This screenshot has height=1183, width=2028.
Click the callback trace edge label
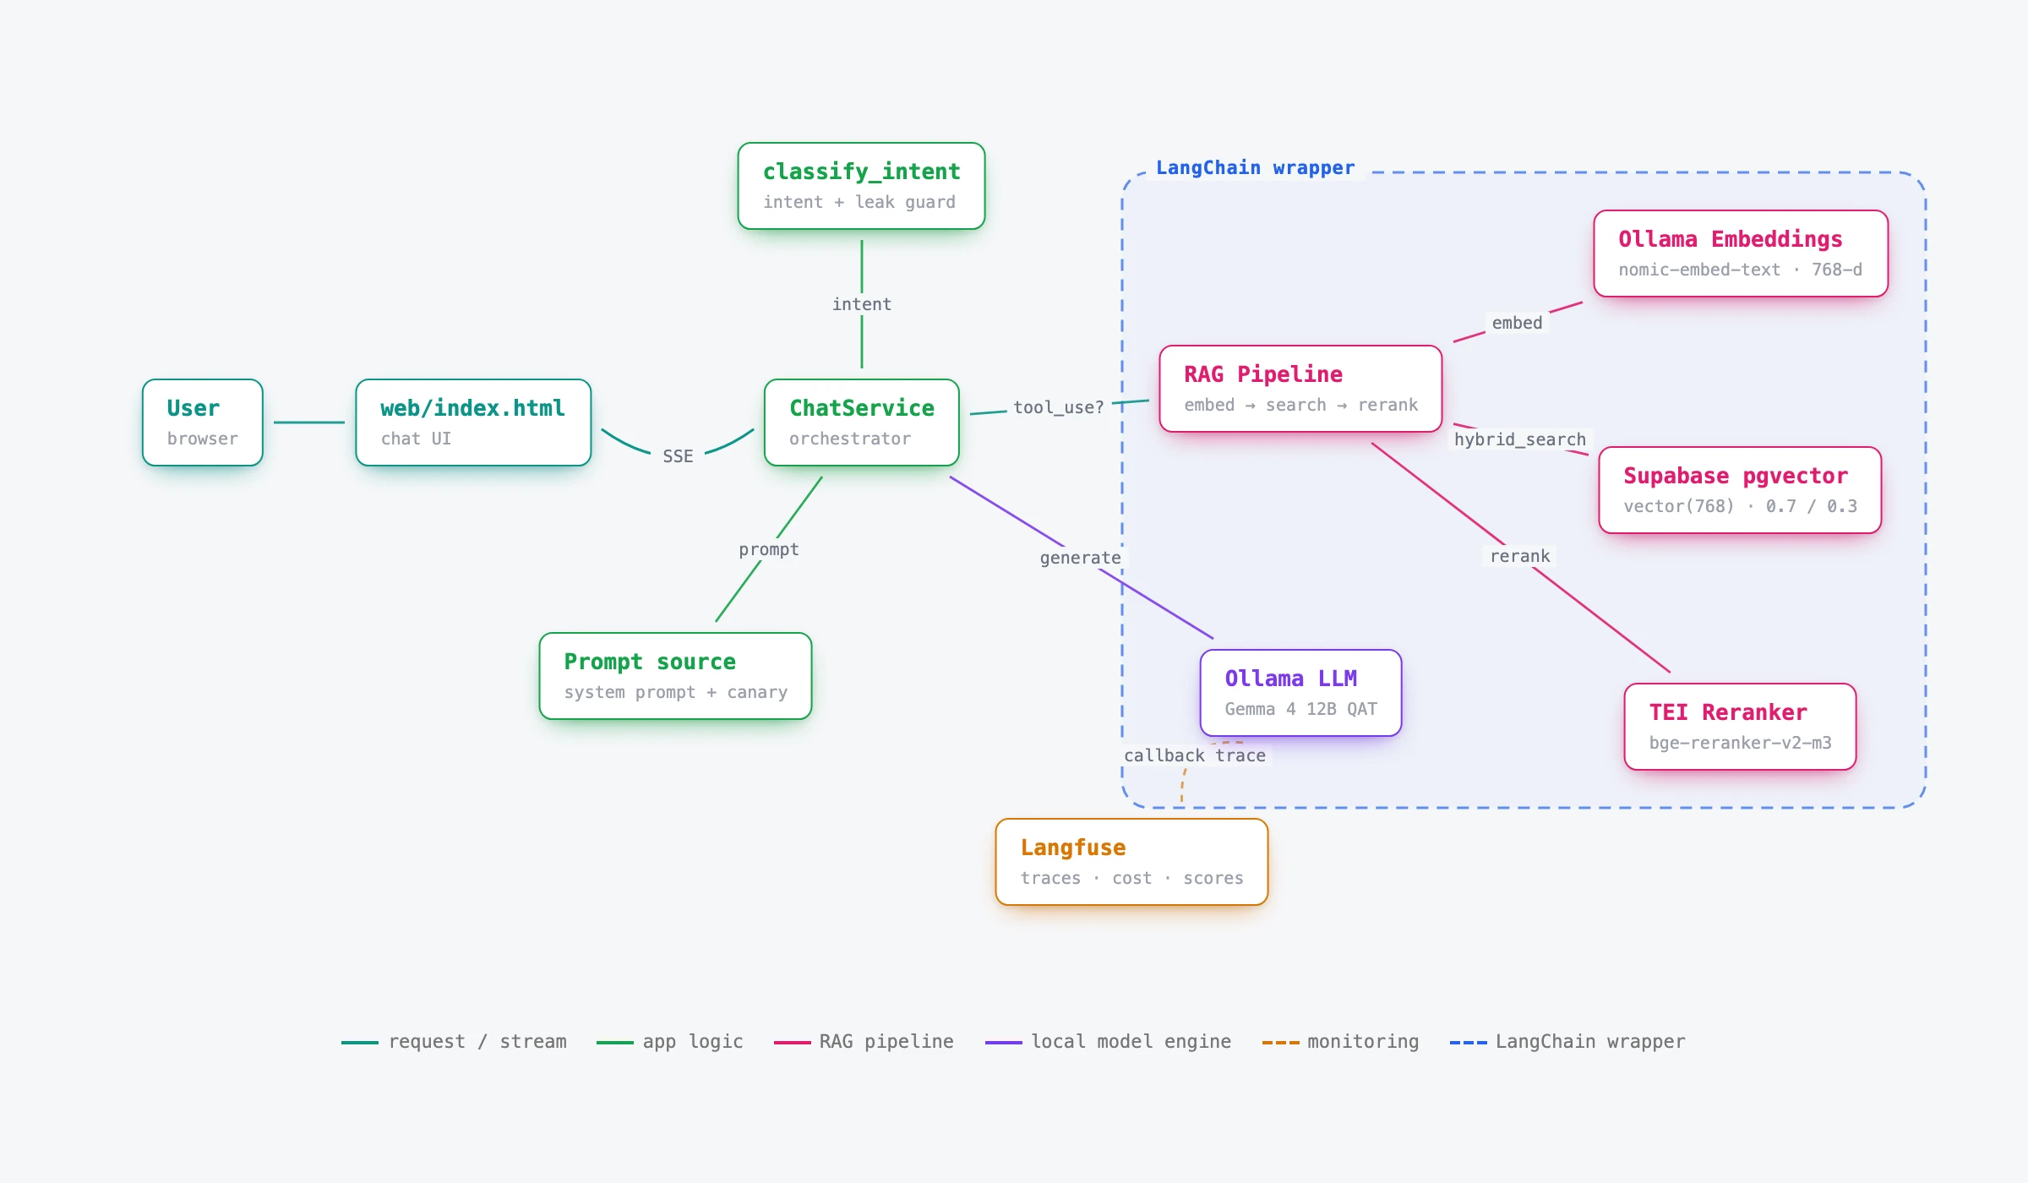(1194, 755)
